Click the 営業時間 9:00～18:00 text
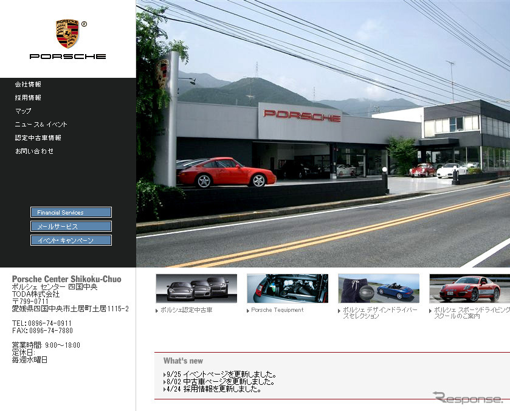 point(46,345)
